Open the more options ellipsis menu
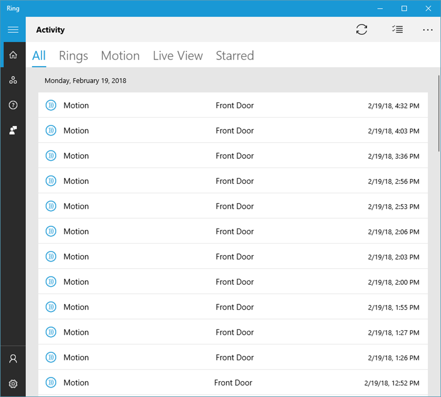This screenshot has width=441, height=397. click(428, 30)
